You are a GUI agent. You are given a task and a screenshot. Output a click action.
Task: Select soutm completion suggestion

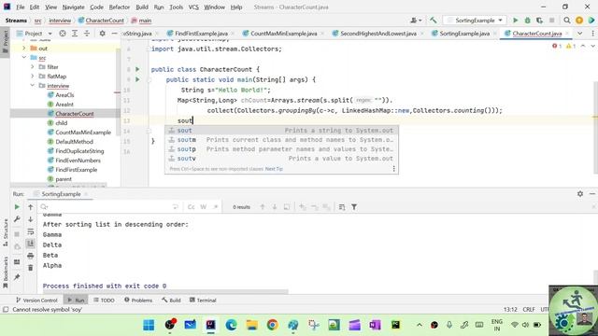[x=281, y=140]
